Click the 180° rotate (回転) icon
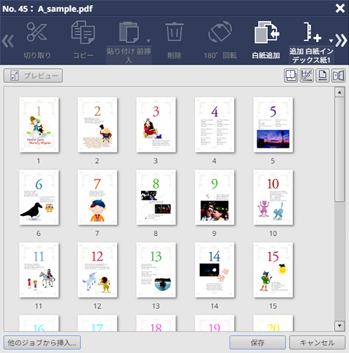The image size is (349, 353). 220,32
